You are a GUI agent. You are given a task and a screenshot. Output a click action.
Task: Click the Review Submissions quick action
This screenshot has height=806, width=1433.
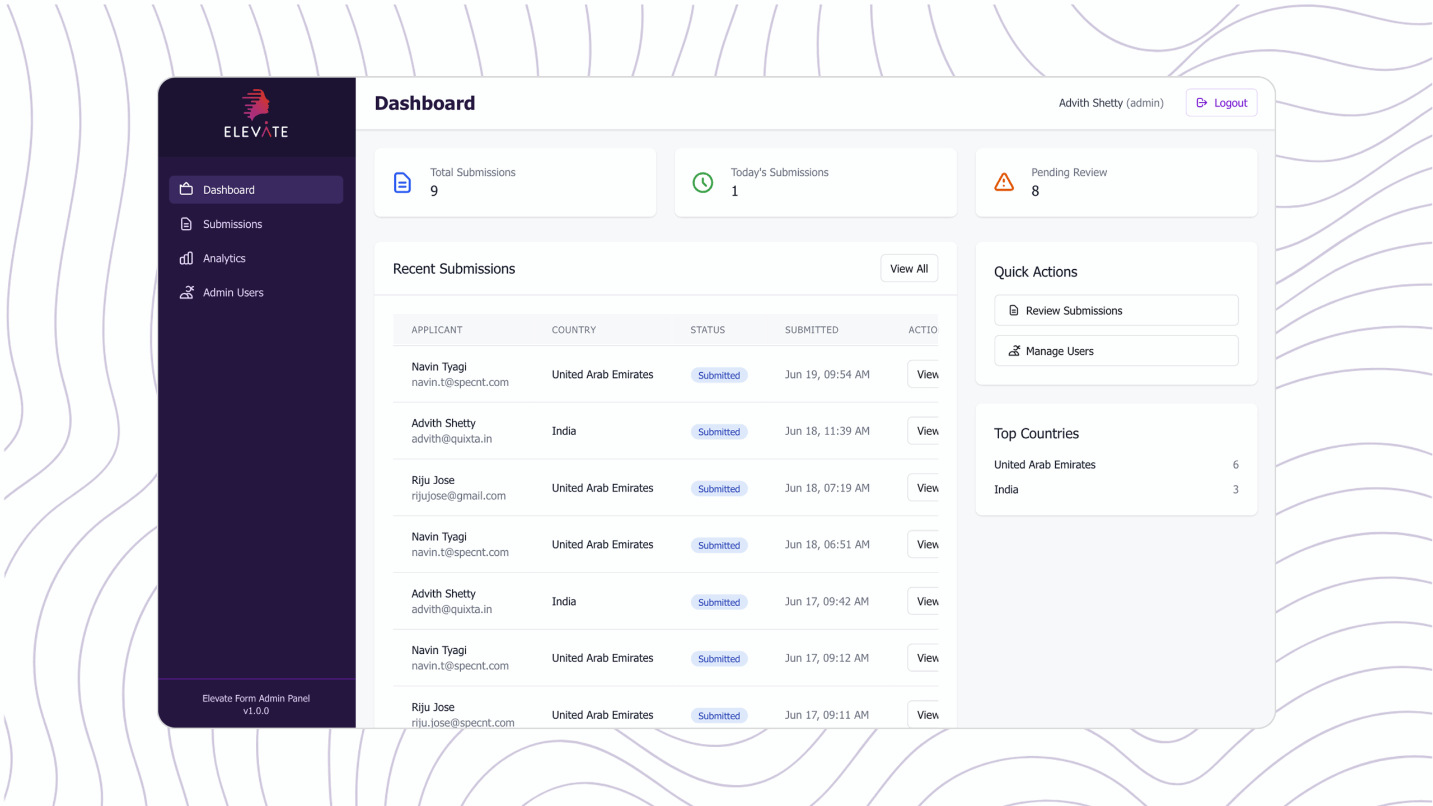tap(1116, 310)
